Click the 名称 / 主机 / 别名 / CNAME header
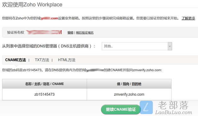198x116 pixels. [44, 84]
